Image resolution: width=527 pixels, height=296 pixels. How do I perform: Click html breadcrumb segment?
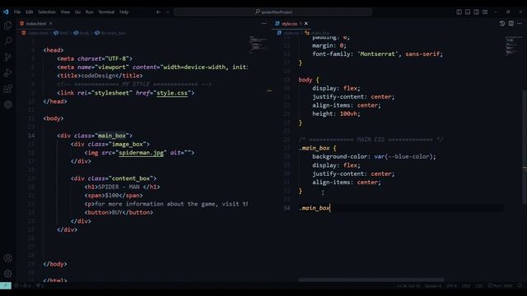coord(61,33)
